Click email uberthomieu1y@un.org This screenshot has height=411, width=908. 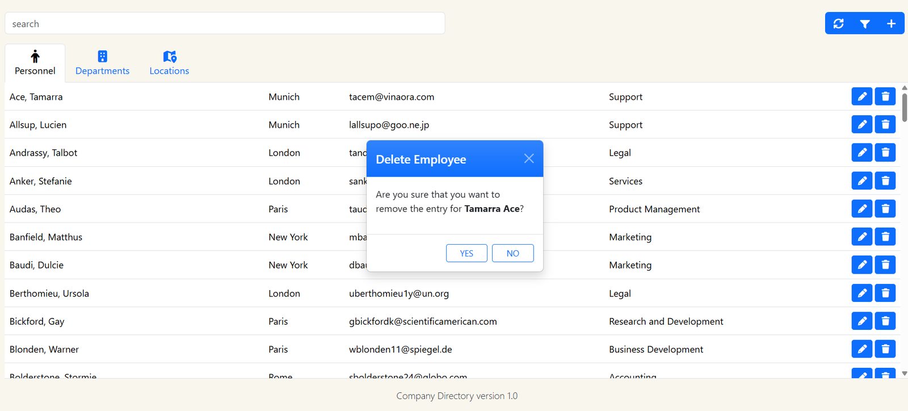tap(399, 293)
